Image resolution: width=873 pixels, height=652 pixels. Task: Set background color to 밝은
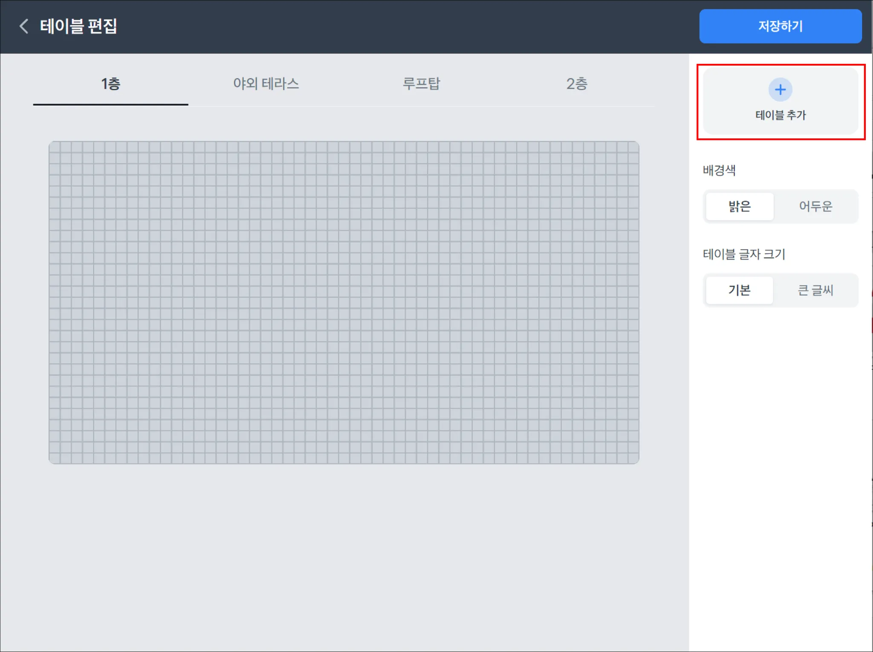pos(740,207)
